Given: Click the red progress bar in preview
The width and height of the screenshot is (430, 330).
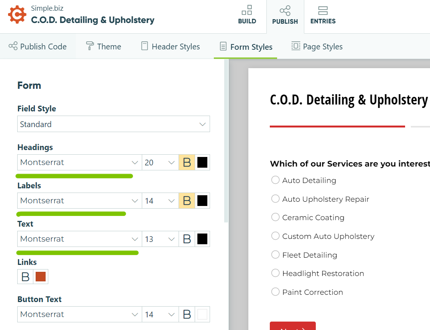Looking at the screenshot, I should pyautogui.click(x=337, y=126).
